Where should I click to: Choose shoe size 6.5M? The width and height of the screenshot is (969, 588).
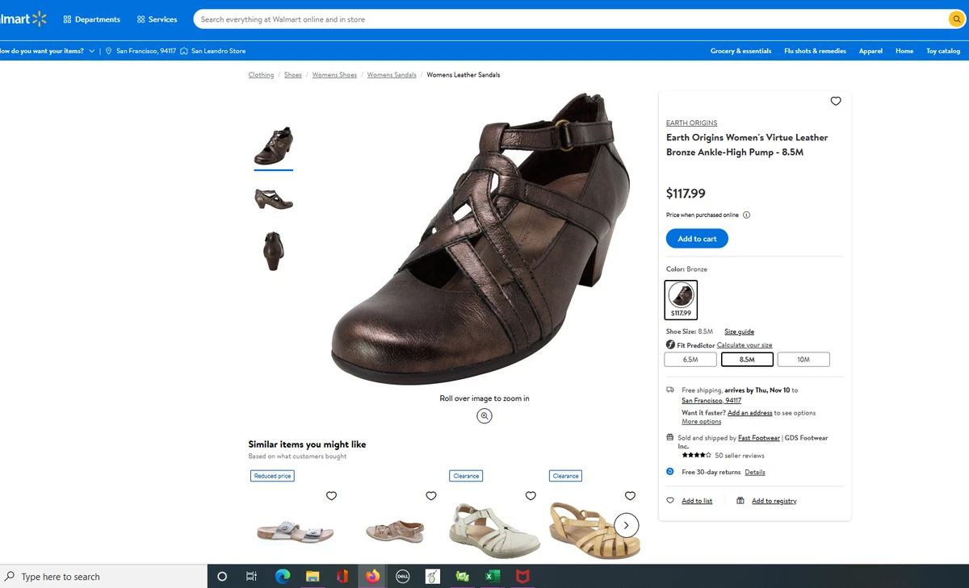pyautogui.click(x=690, y=360)
